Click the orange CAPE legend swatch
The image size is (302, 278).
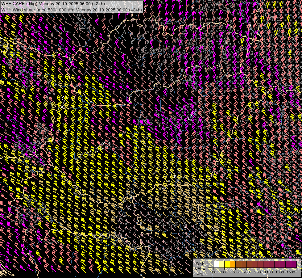(x=233, y=264)
